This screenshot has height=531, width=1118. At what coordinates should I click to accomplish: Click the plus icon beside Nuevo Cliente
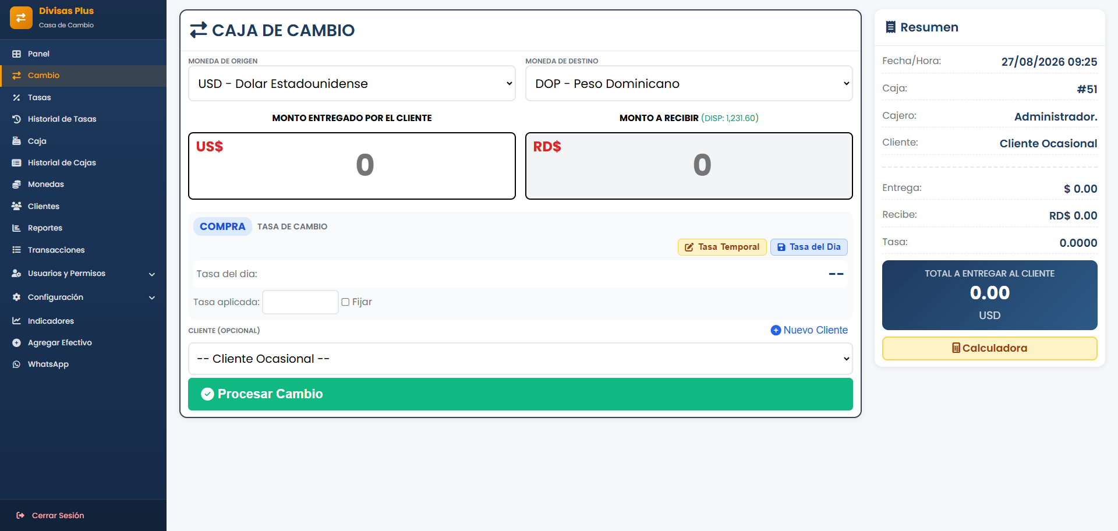point(776,330)
